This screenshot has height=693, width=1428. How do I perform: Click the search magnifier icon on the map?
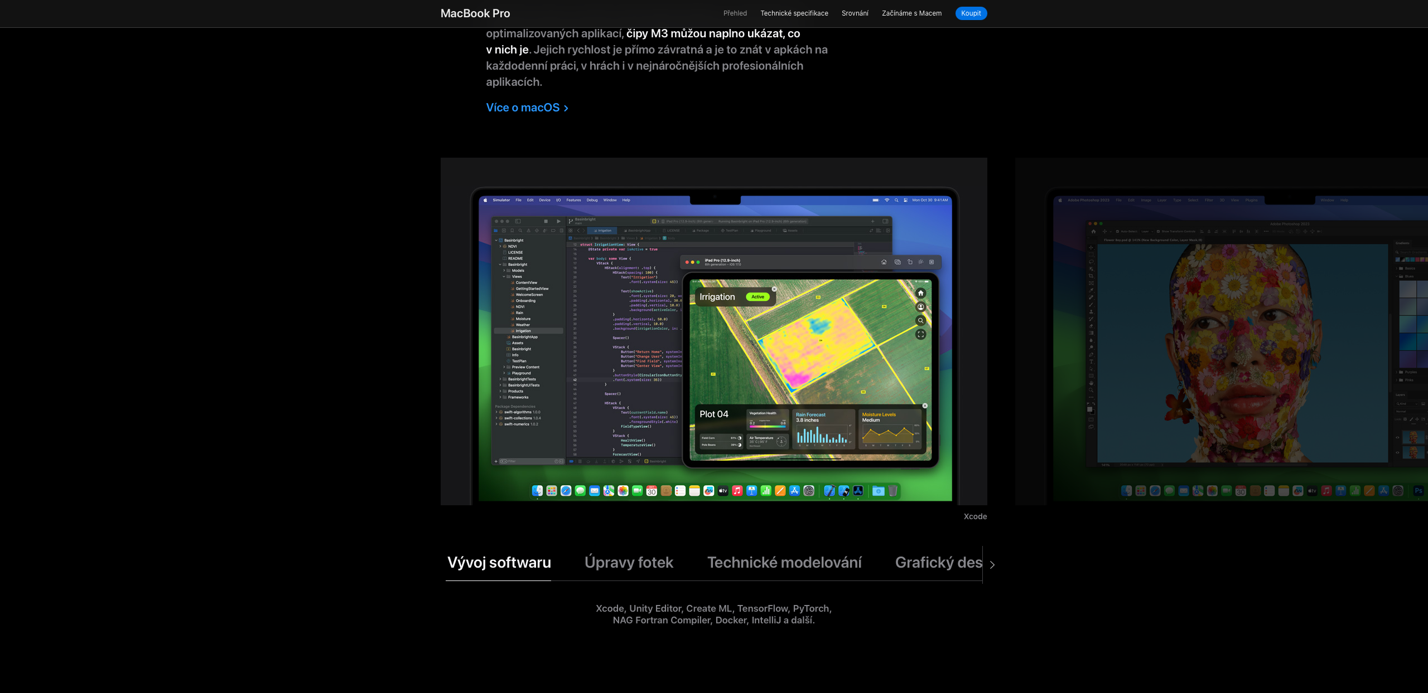pos(920,320)
